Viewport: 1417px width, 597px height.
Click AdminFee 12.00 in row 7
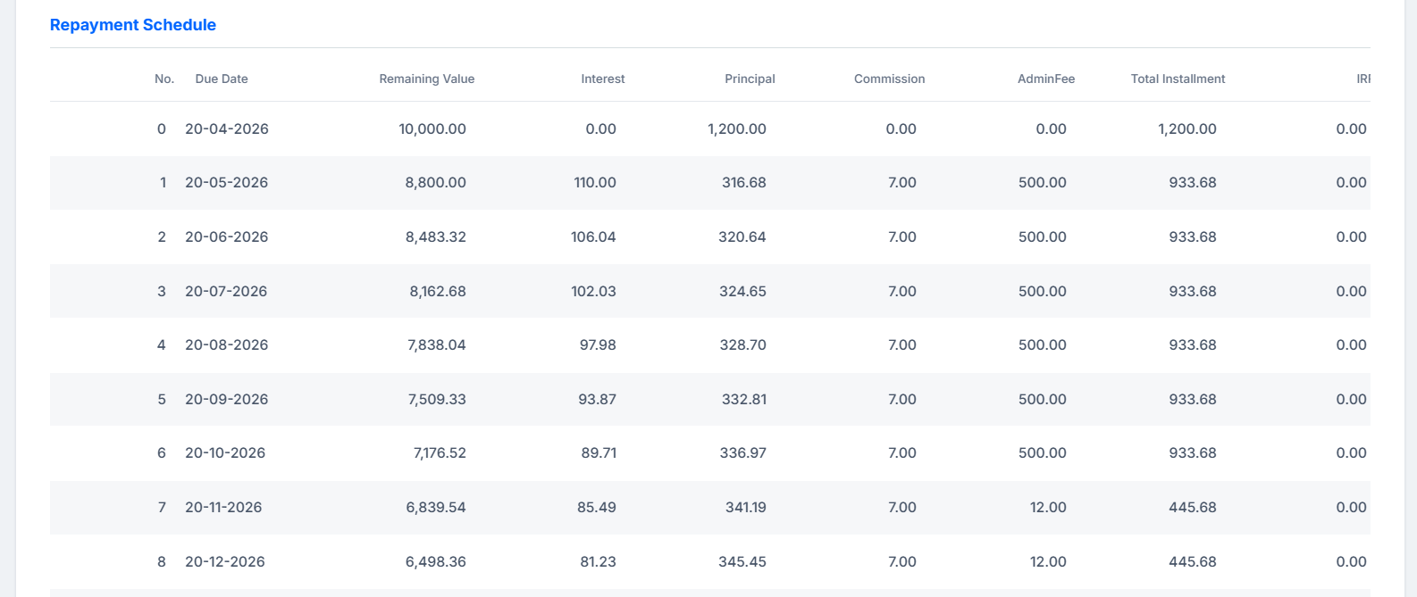[1048, 507]
